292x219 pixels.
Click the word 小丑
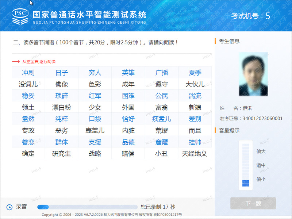tap(162, 154)
